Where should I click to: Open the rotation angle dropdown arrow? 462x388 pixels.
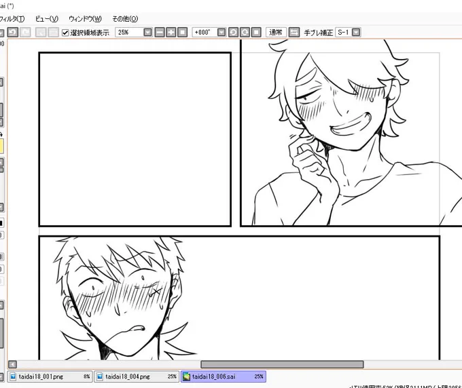(221, 33)
